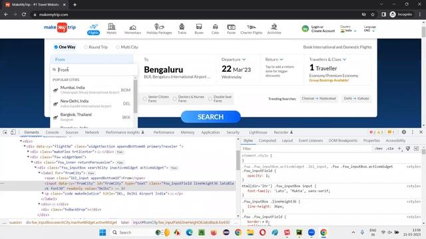Switch to the Sources tab
The height and width of the screenshot is (239, 426).
point(72,132)
